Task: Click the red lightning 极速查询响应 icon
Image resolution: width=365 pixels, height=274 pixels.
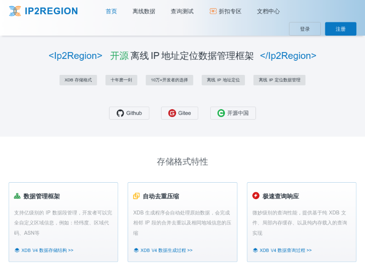Action: [256, 196]
